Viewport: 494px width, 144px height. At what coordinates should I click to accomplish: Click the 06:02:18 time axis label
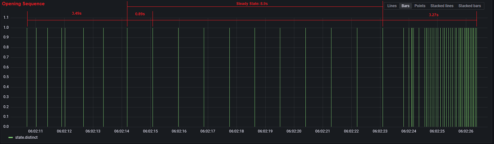[237, 131]
